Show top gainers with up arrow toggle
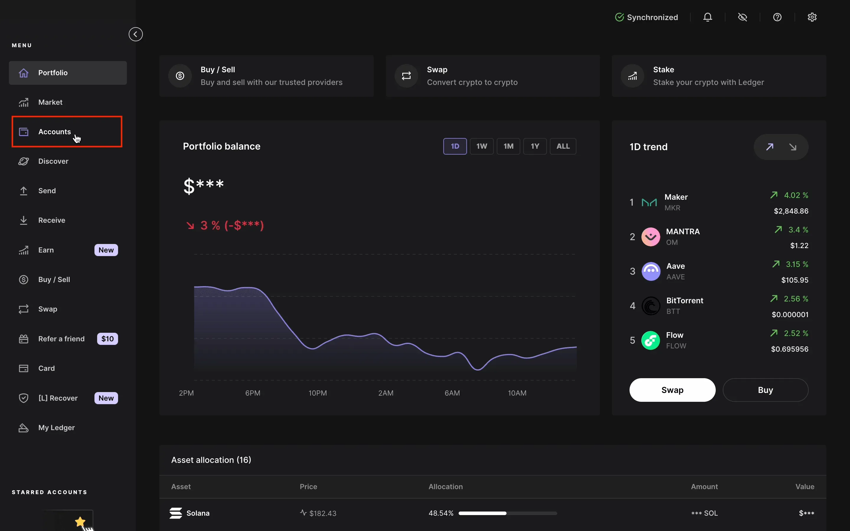 pyautogui.click(x=769, y=147)
